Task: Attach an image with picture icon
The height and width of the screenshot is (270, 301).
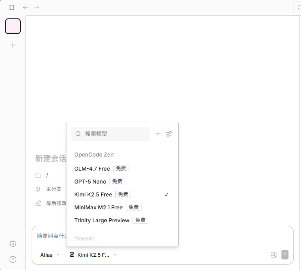Action: tap(274, 255)
